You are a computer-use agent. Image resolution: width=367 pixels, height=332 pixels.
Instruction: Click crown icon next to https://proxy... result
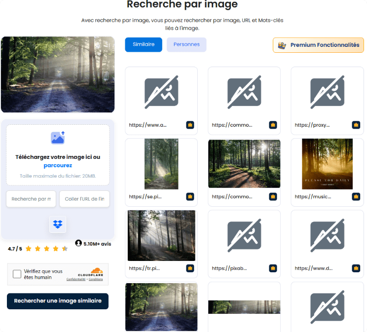click(x=356, y=125)
